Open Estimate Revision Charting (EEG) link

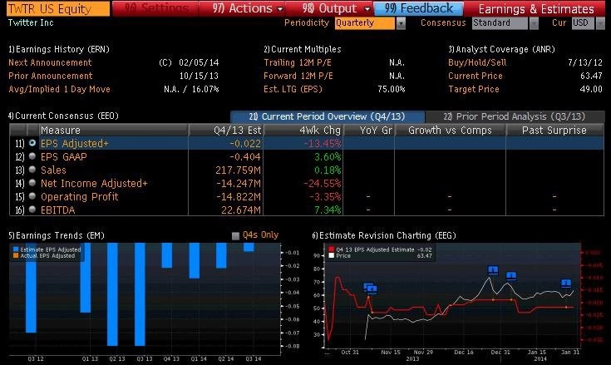point(384,235)
